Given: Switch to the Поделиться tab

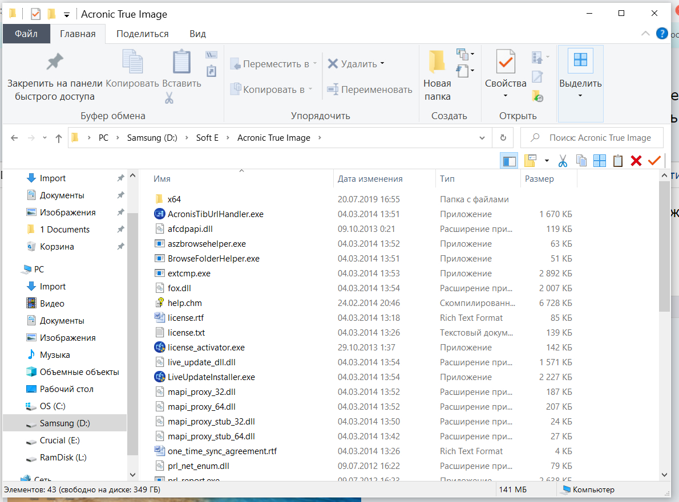Looking at the screenshot, I should 143,34.
